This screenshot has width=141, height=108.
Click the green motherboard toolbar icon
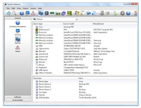click(69, 13)
